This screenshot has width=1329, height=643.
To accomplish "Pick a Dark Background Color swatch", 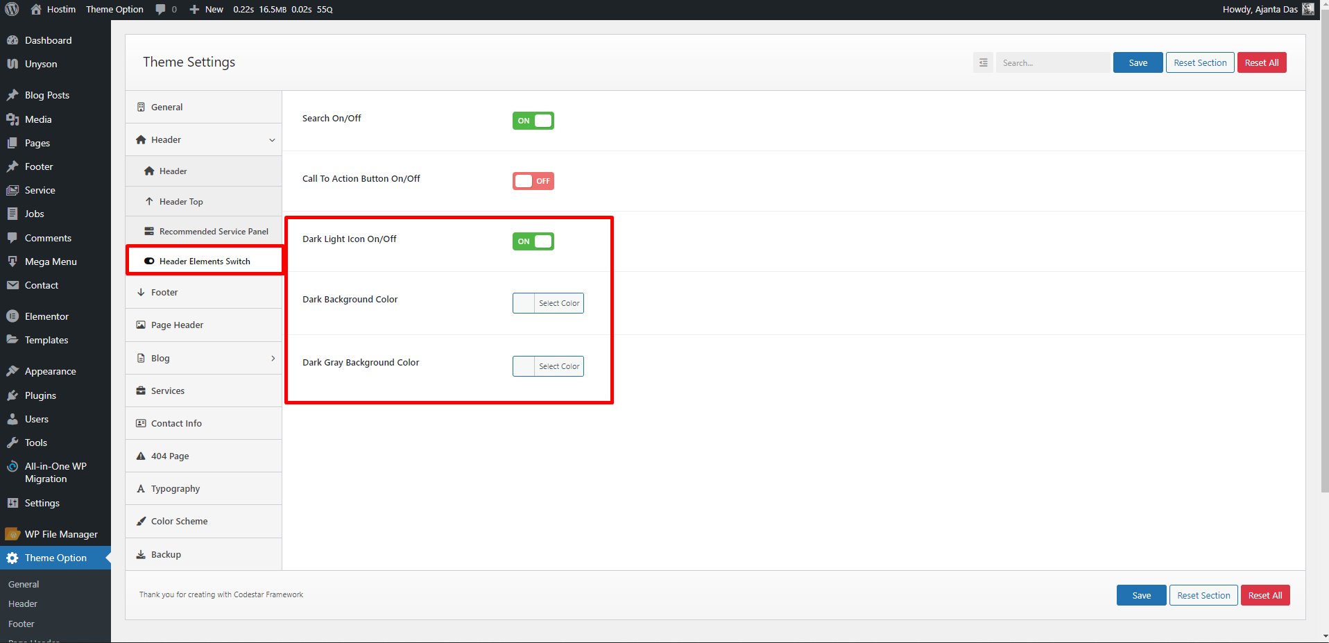I will 524,303.
